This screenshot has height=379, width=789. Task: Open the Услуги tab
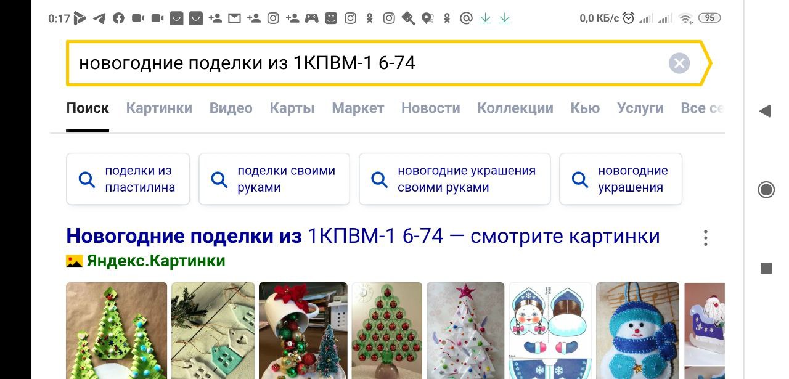click(x=640, y=108)
